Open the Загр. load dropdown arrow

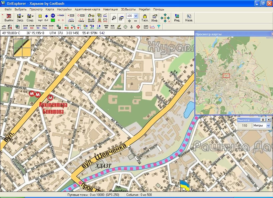pos(23,16)
